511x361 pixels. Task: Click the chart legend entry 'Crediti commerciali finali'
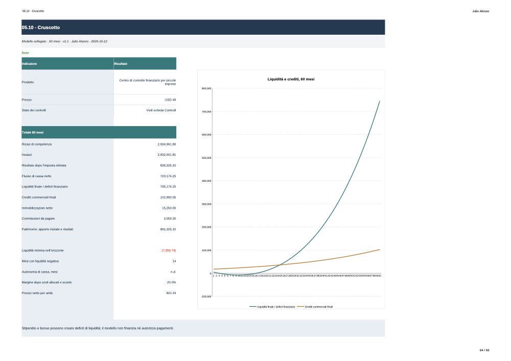[315, 307]
